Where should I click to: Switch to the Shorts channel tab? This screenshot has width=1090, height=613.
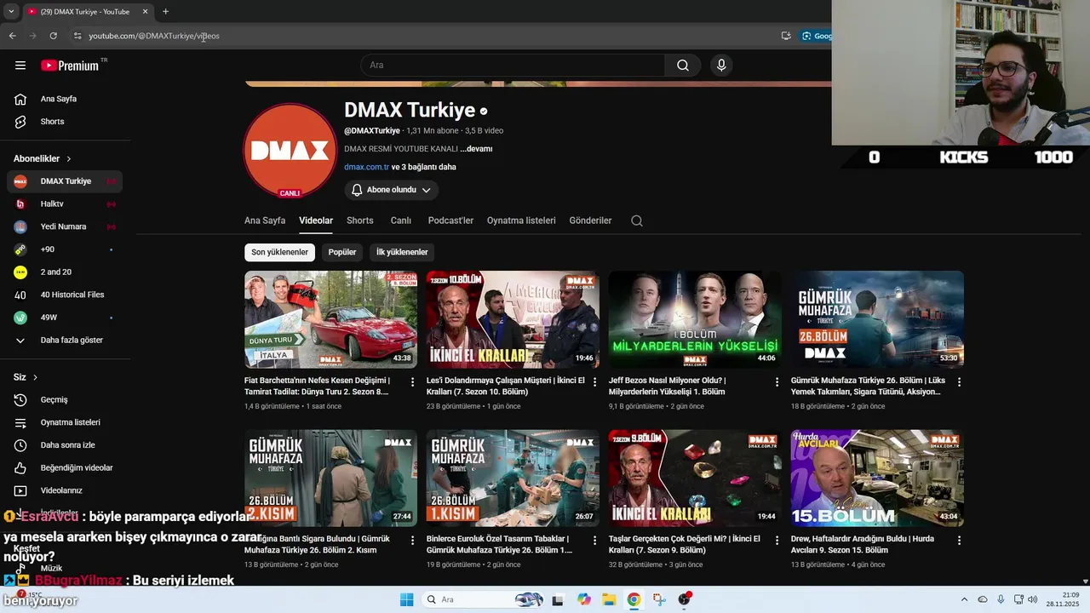[360, 221]
